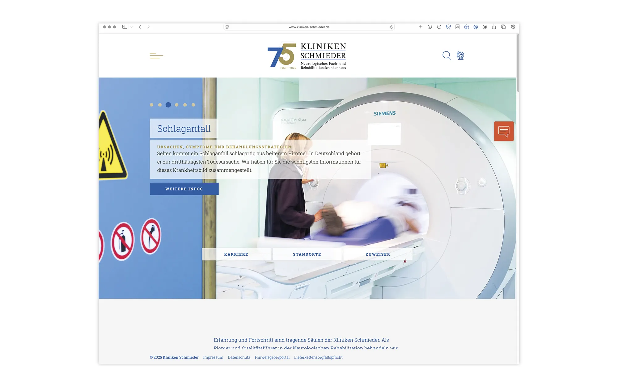Click the JS extension icon
Image resolution: width=618 pixels, height=386 pixels.
pyautogui.click(x=457, y=27)
